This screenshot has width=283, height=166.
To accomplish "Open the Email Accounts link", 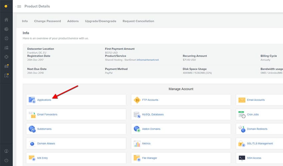I will (x=256, y=100).
